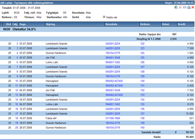Open kennitala 994562-457456 on invoice 130 row

coord(114,81)
